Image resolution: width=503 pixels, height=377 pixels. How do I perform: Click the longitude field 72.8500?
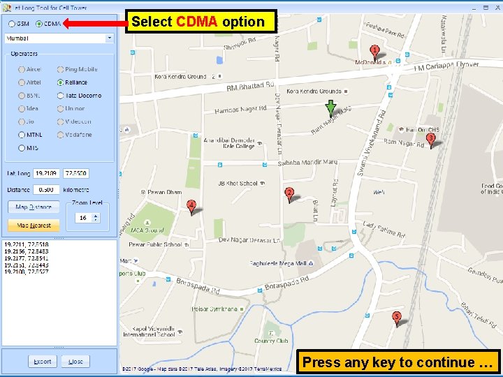[x=75, y=173]
